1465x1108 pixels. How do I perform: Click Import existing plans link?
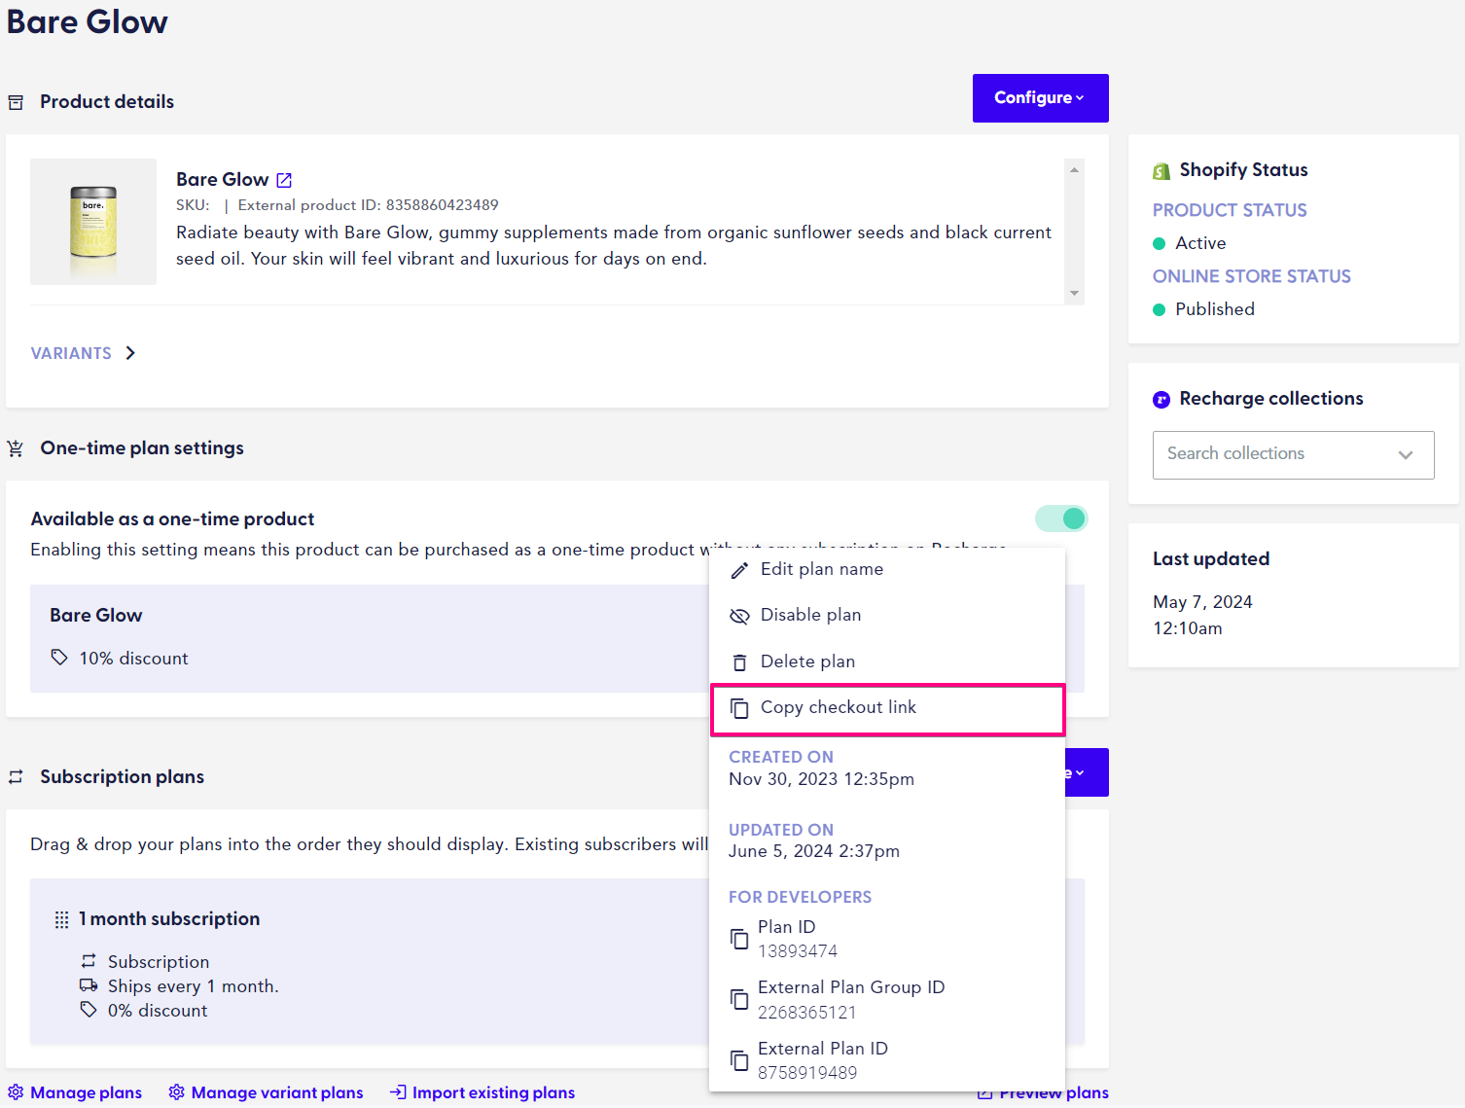[x=493, y=1092]
